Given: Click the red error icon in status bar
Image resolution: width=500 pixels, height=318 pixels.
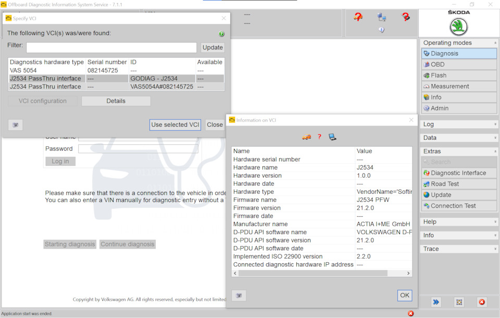Looking at the screenshot, I should [411, 313].
